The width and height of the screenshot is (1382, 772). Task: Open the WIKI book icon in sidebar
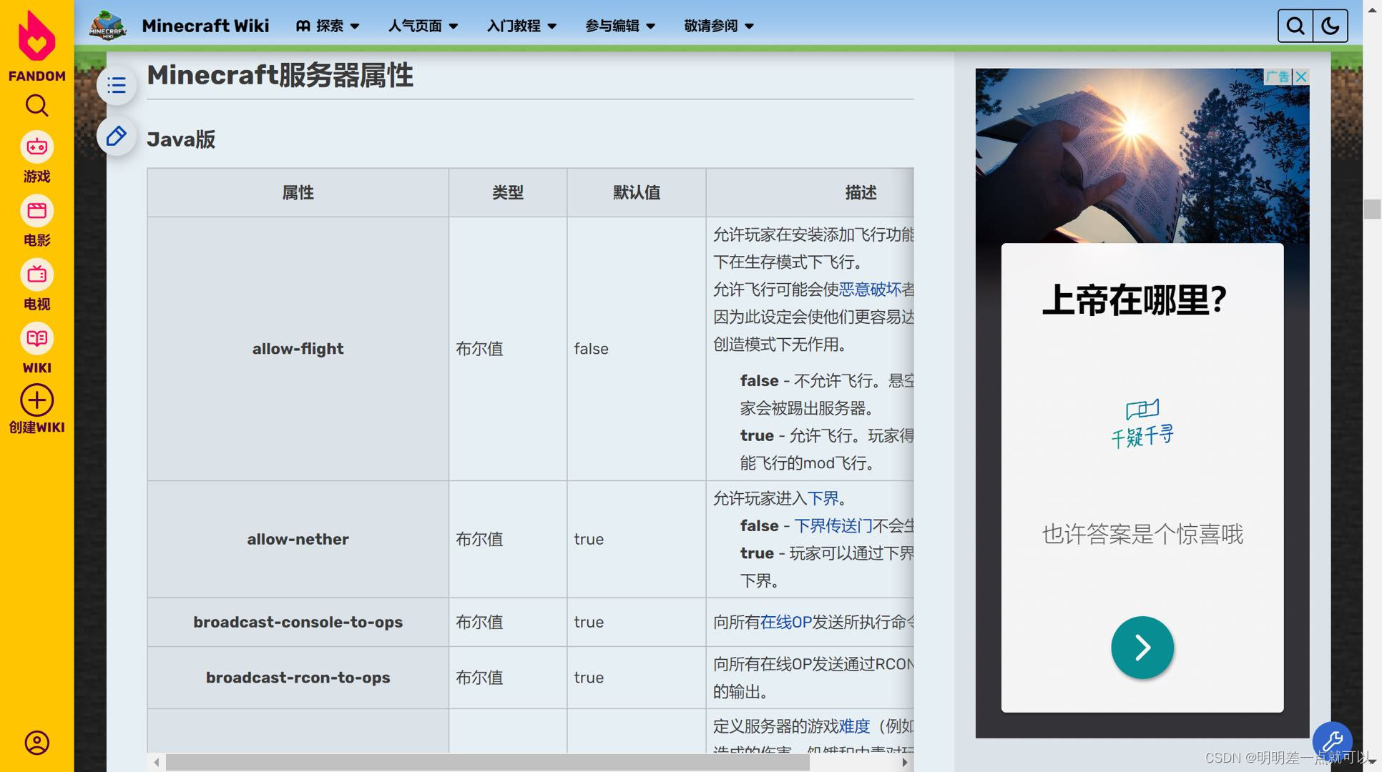[x=36, y=338]
